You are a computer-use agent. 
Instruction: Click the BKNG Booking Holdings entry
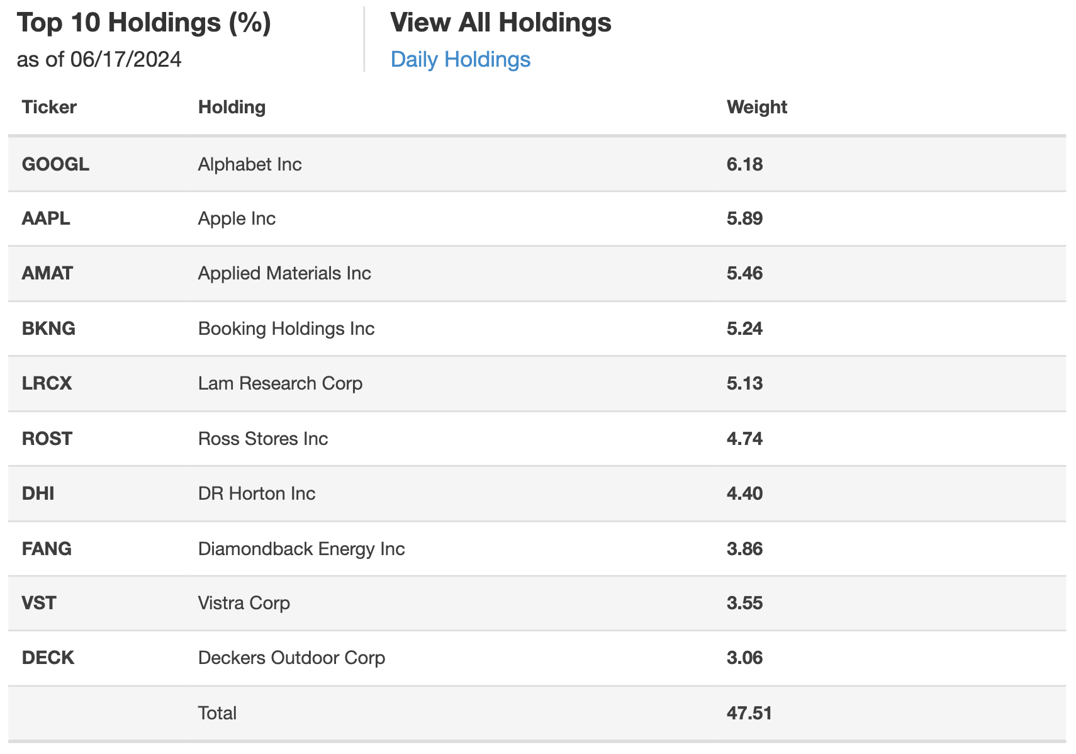pyautogui.click(x=286, y=328)
